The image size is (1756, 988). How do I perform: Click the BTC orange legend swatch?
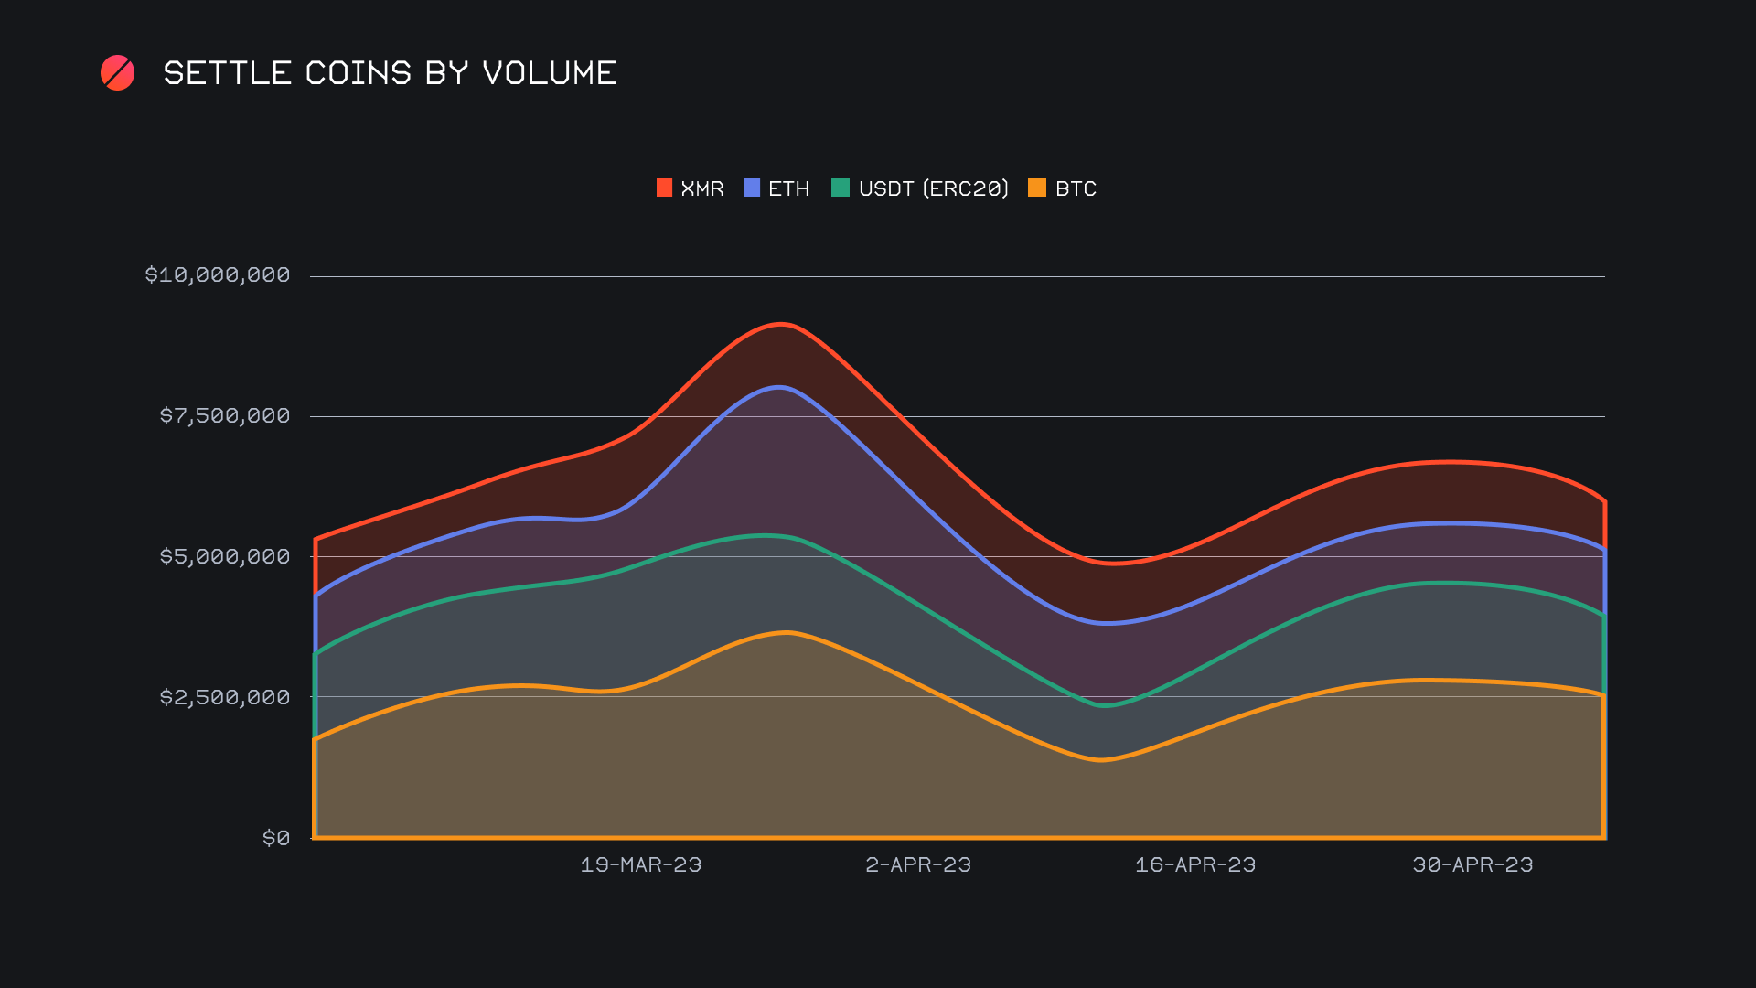(1037, 188)
